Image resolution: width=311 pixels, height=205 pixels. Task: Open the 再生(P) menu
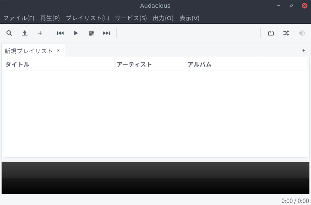pos(50,18)
